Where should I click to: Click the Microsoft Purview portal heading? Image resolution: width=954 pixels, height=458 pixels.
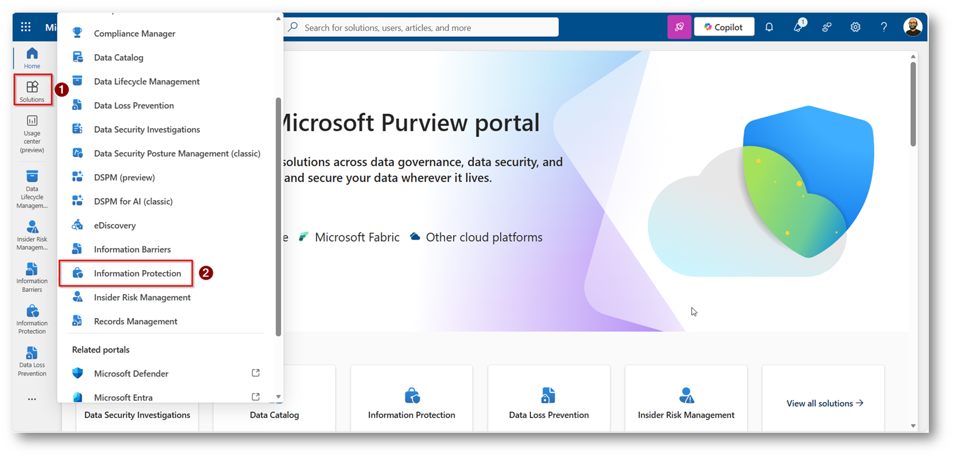411,123
